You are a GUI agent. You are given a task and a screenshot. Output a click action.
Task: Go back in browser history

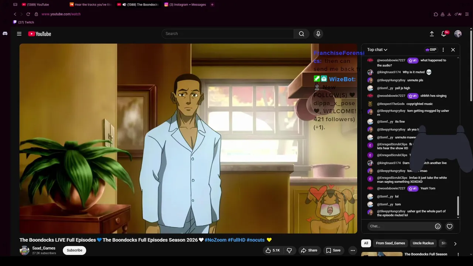coord(15,14)
